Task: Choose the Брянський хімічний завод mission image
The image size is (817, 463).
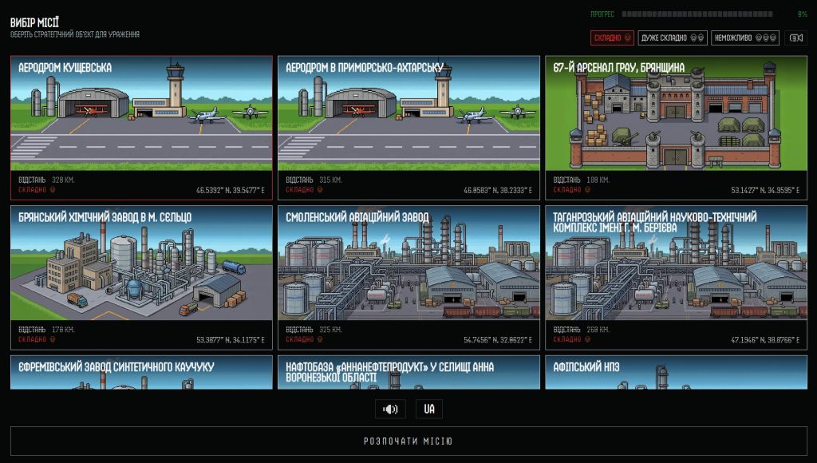Action: 141,263
